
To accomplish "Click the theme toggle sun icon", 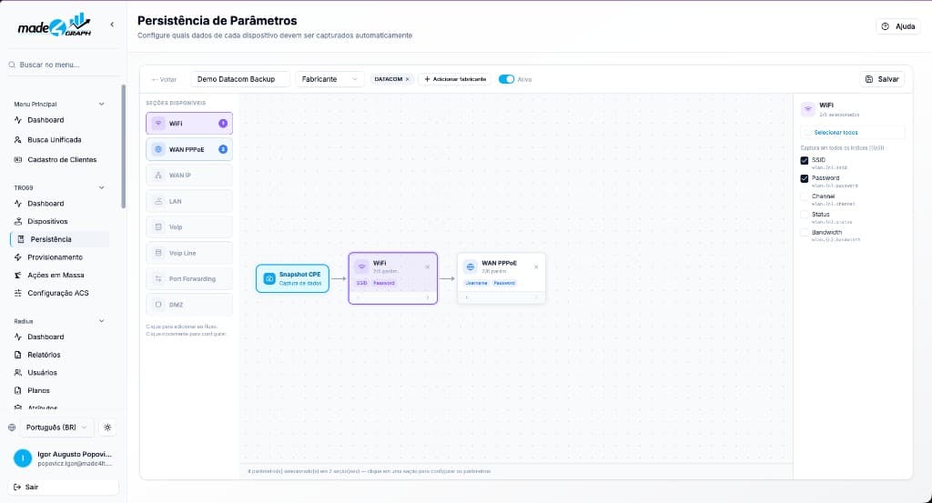I will (x=107, y=428).
